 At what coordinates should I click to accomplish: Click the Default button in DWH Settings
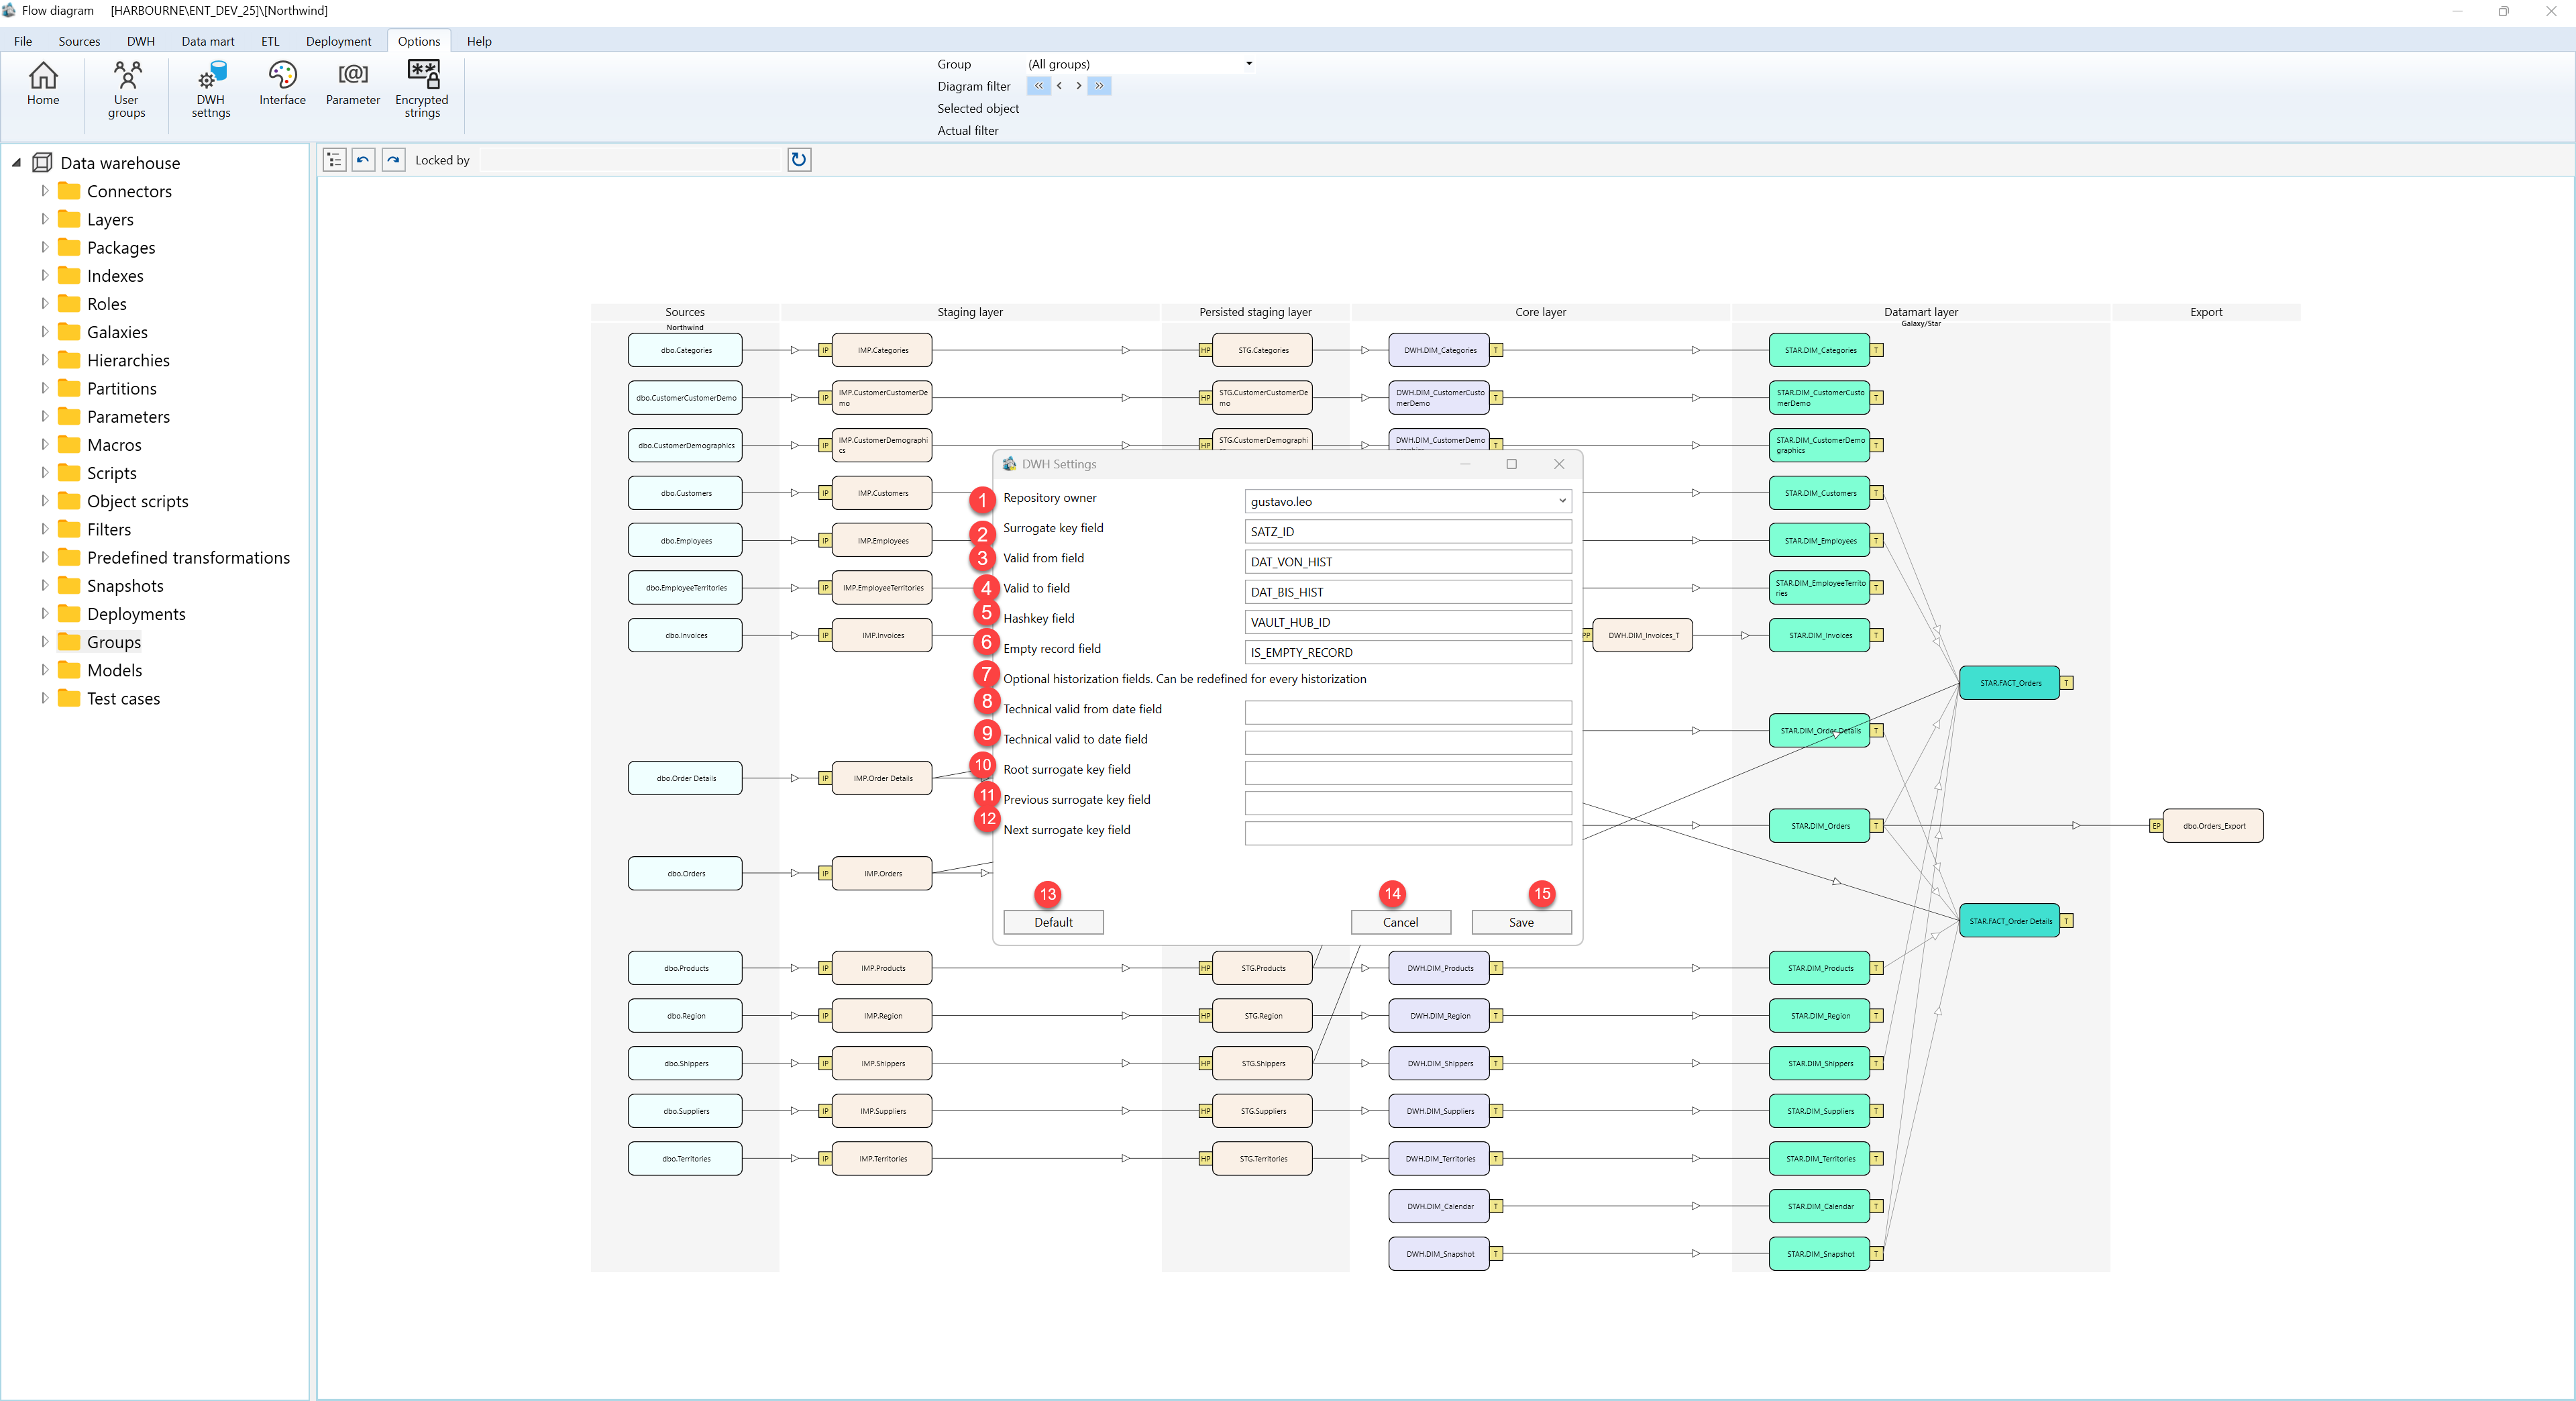coord(1053,922)
